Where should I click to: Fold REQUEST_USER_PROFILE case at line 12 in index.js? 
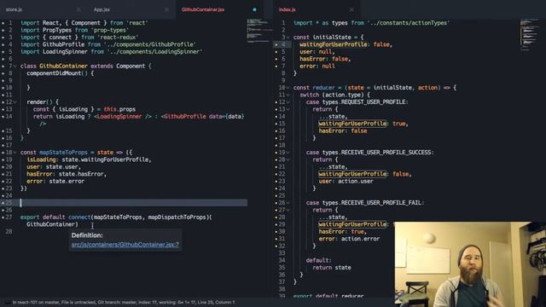pos(288,102)
